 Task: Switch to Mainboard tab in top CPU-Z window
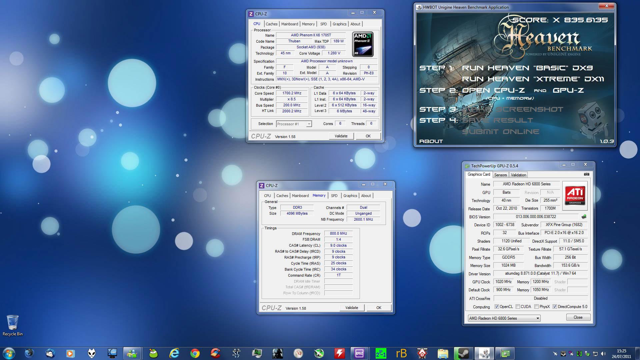[290, 24]
